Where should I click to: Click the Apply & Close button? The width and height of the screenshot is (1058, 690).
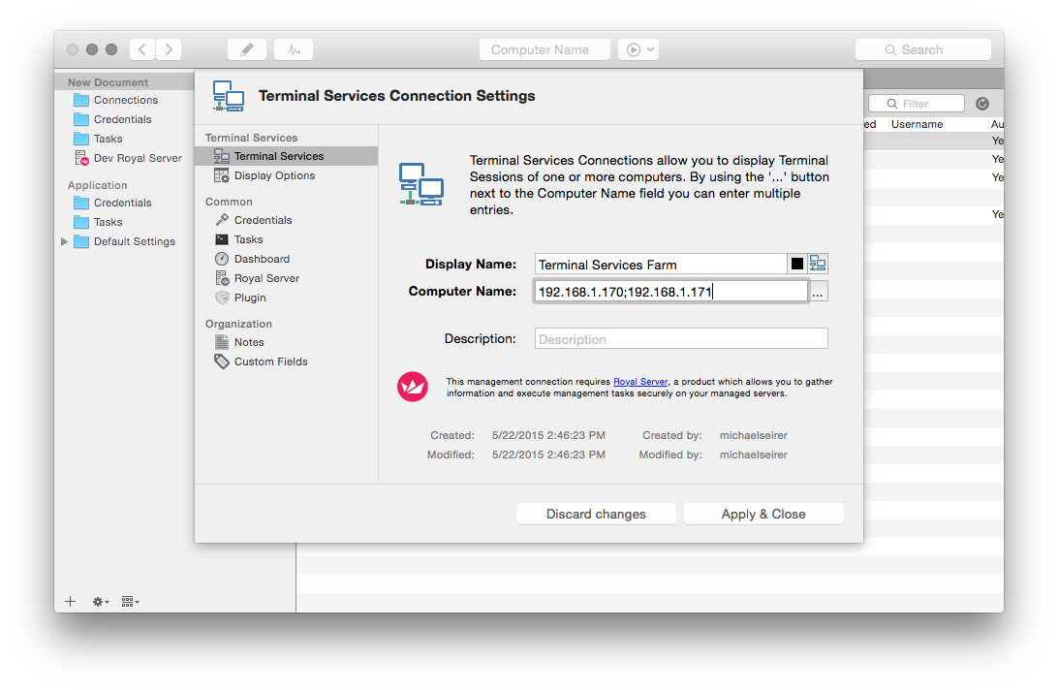point(763,514)
